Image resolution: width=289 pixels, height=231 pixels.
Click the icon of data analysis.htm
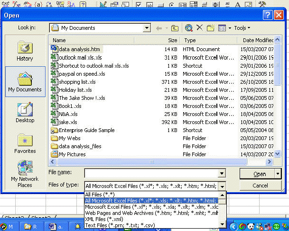coord(54,49)
